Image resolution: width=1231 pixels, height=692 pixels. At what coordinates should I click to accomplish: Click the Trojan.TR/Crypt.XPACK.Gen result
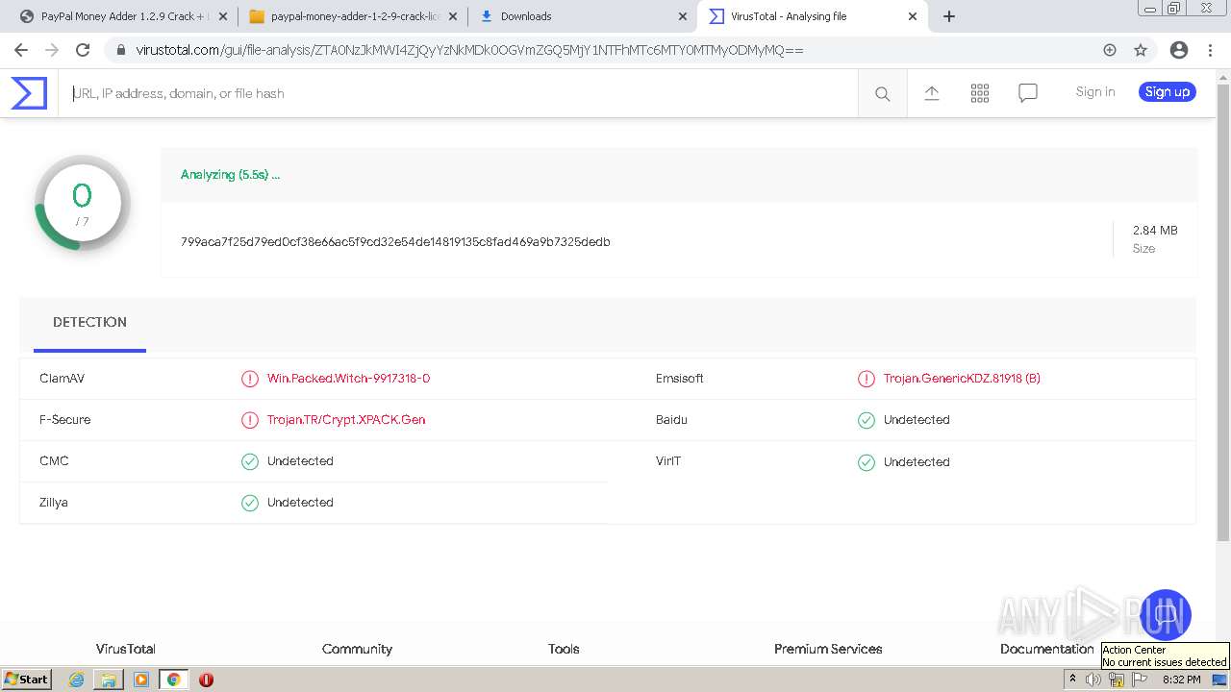346,420
